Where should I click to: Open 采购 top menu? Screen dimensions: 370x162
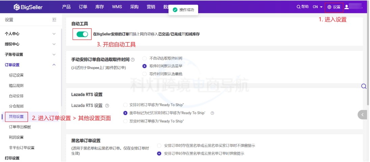click(134, 7)
